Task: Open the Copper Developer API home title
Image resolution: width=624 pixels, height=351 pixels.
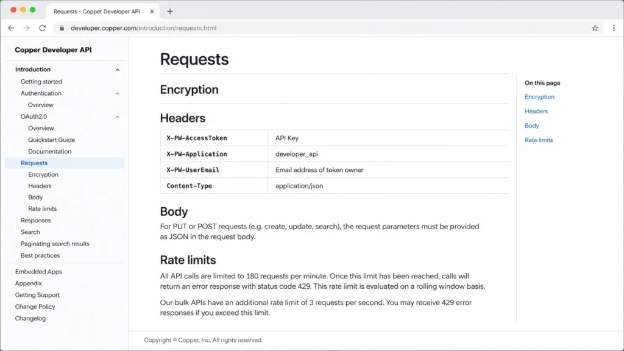Action: (x=54, y=50)
